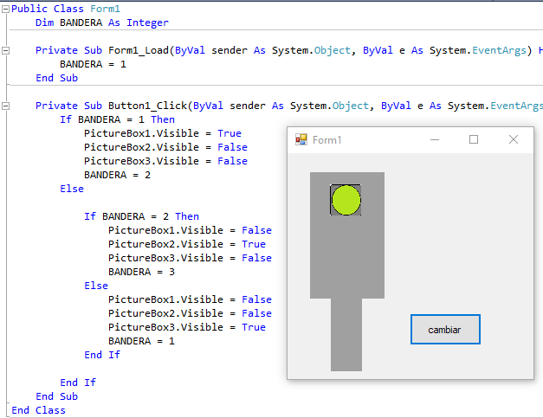The height and width of the screenshot is (418, 543).
Task: Click 'If BANDERA = 2 Then' line
Action: coord(142,216)
